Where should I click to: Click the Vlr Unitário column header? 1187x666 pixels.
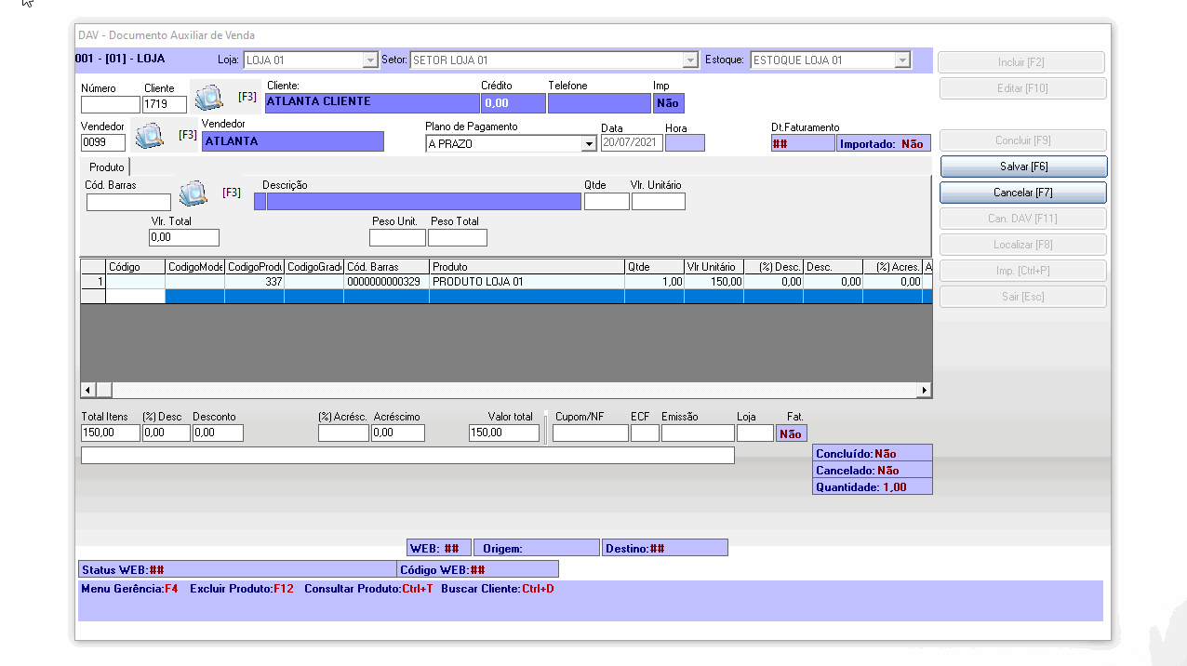point(714,267)
